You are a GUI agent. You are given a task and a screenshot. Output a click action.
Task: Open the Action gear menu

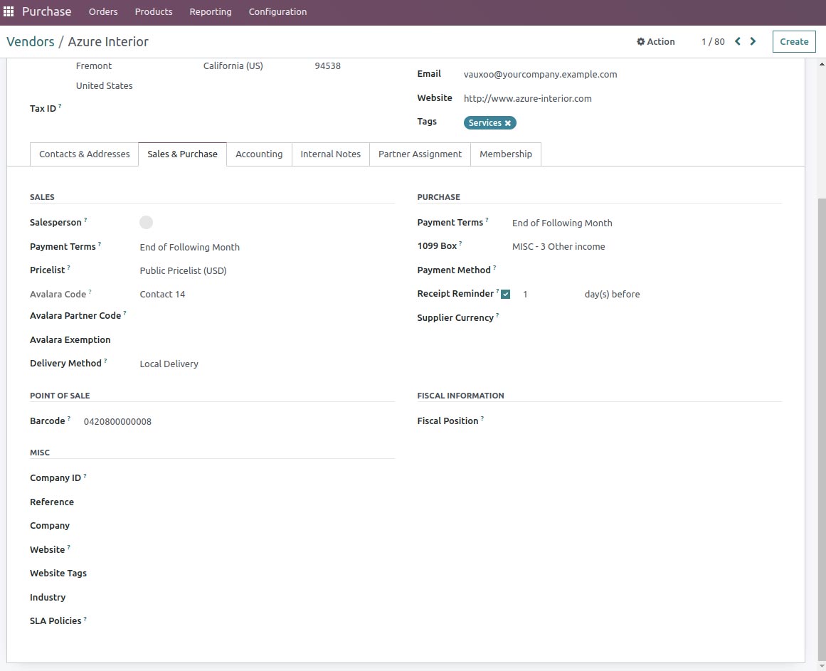[655, 41]
